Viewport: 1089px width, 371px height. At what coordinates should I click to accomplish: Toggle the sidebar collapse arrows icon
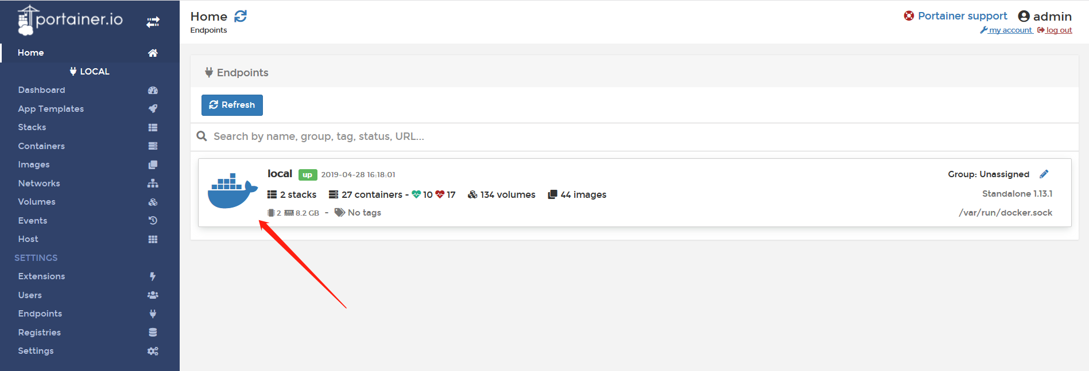[x=153, y=22]
